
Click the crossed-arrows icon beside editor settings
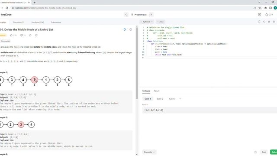click(x=269, y=22)
